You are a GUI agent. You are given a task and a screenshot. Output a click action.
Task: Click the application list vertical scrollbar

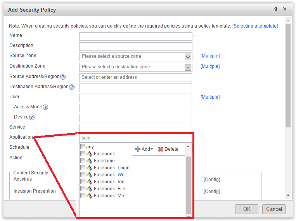[x=189, y=183]
